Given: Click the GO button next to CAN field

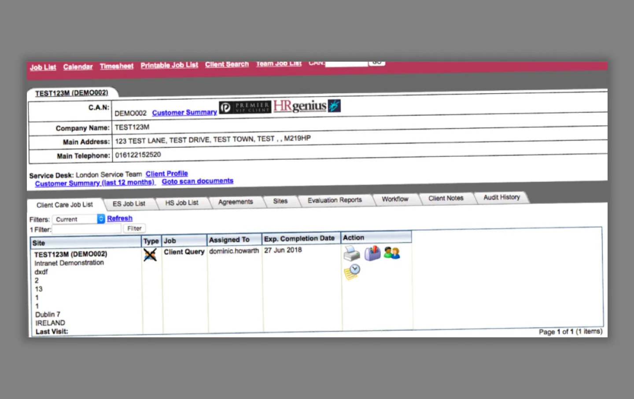Looking at the screenshot, I should [377, 63].
